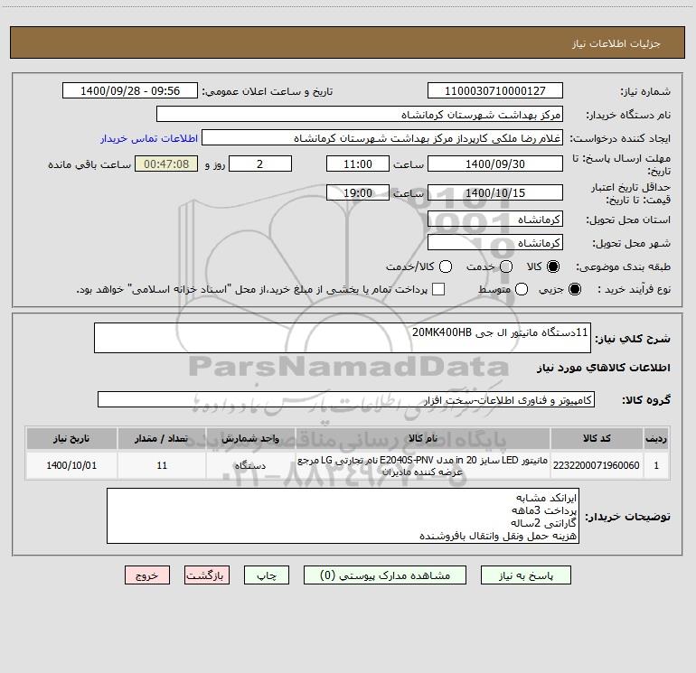
Task: Click the کد کالا column header
Action: click(597, 438)
